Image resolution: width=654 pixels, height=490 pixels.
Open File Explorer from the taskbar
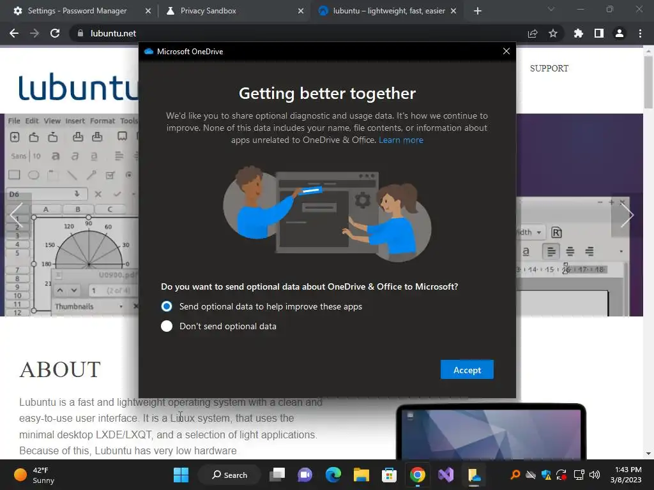361,475
